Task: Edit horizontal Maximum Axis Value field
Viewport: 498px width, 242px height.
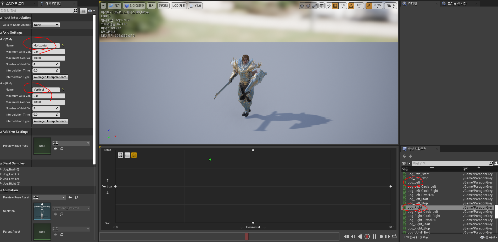Action: tap(49, 58)
